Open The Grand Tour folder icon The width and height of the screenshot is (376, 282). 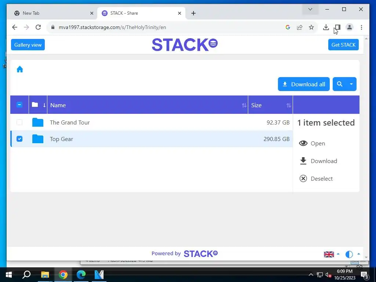38,122
